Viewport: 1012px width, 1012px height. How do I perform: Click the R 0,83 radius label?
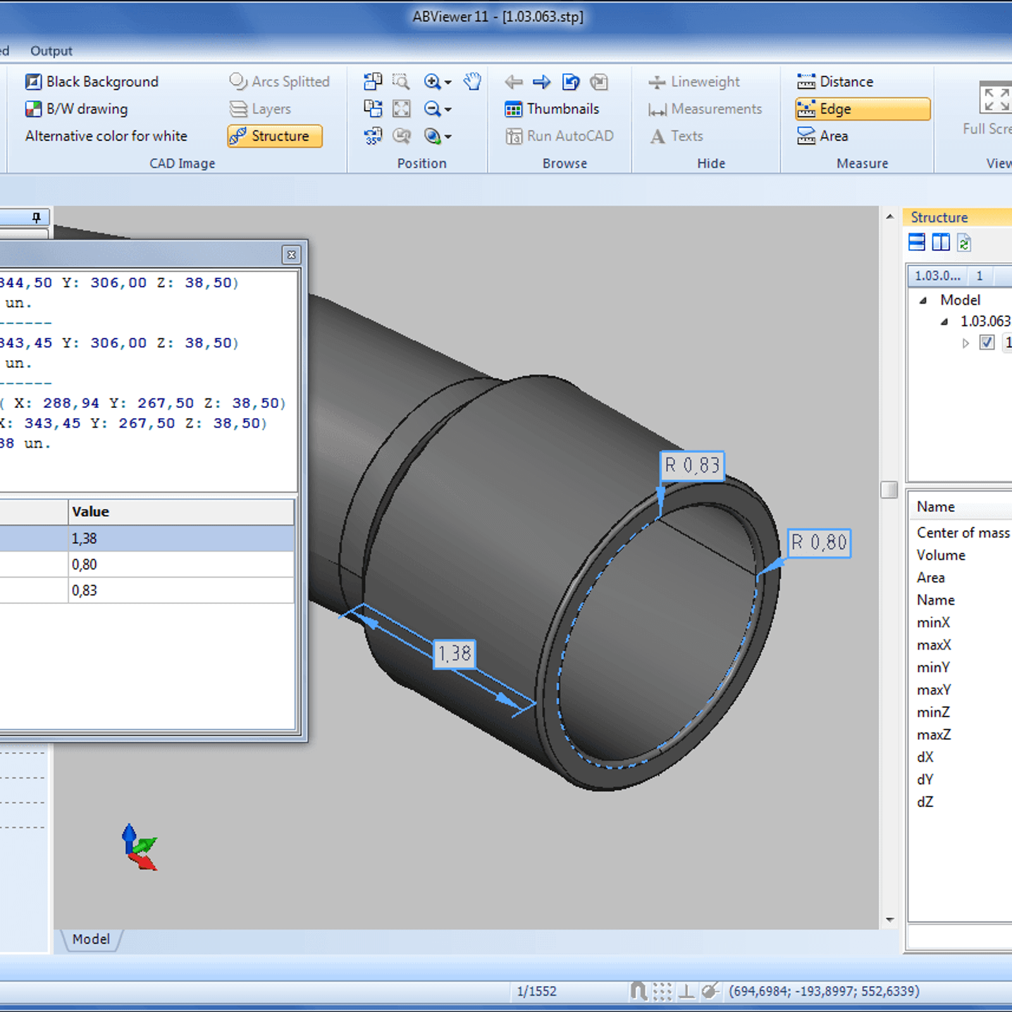(x=692, y=466)
